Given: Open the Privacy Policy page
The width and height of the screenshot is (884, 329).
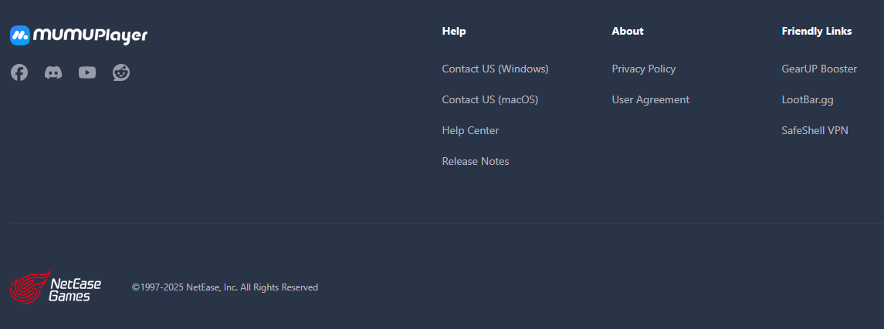Looking at the screenshot, I should tap(643, 69).
